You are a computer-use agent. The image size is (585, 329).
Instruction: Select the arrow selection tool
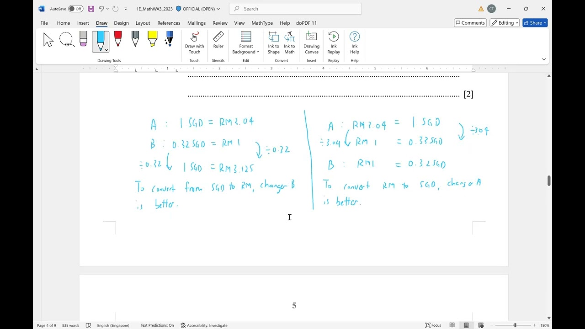pyautogui.click(x=48, y=40)
